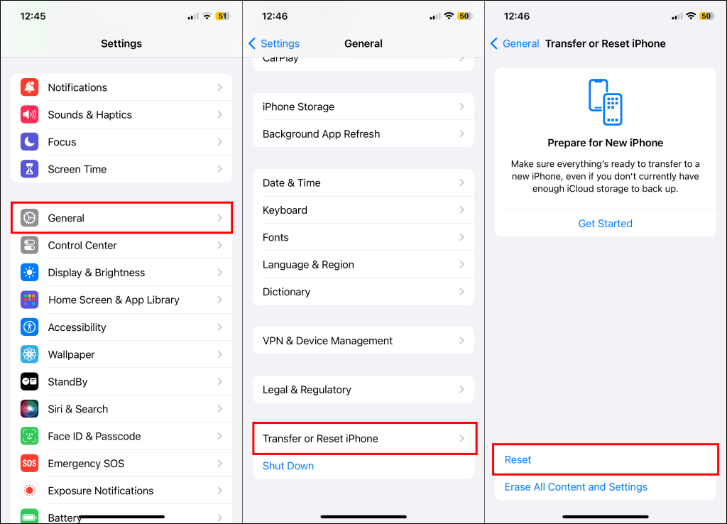
Task: Open VPN & Device Management
Action: (363, 341)
